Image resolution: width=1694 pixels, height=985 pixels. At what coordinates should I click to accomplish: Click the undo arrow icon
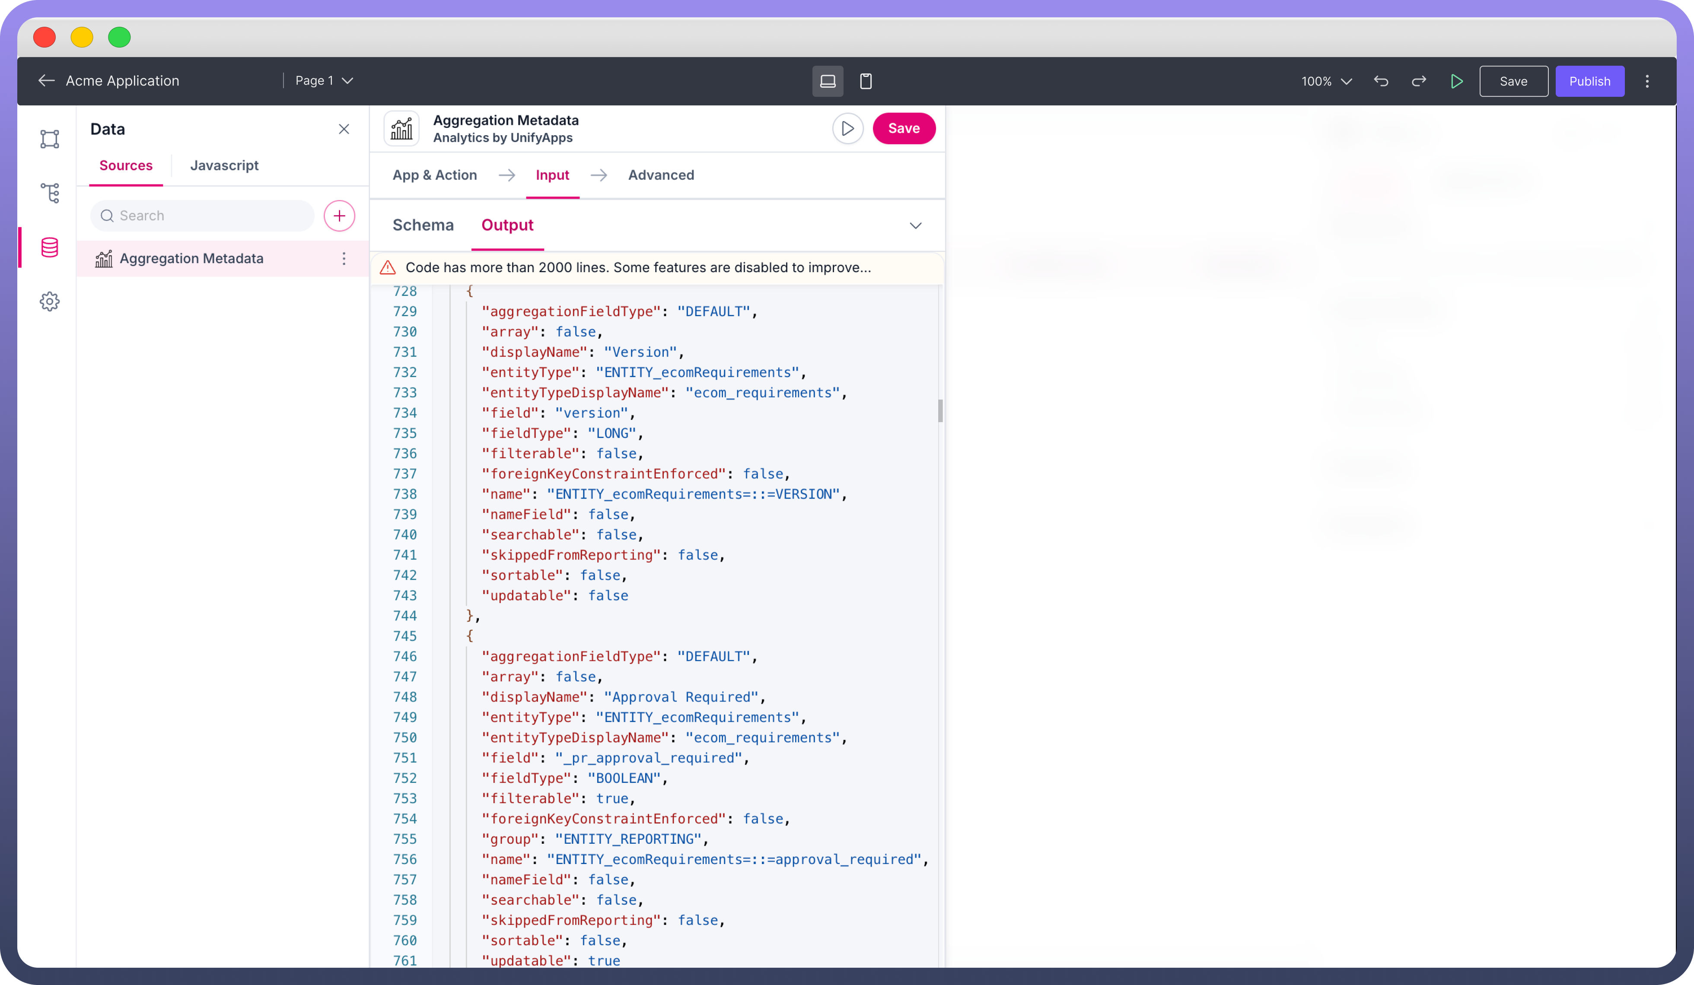tap(1381, 81)
